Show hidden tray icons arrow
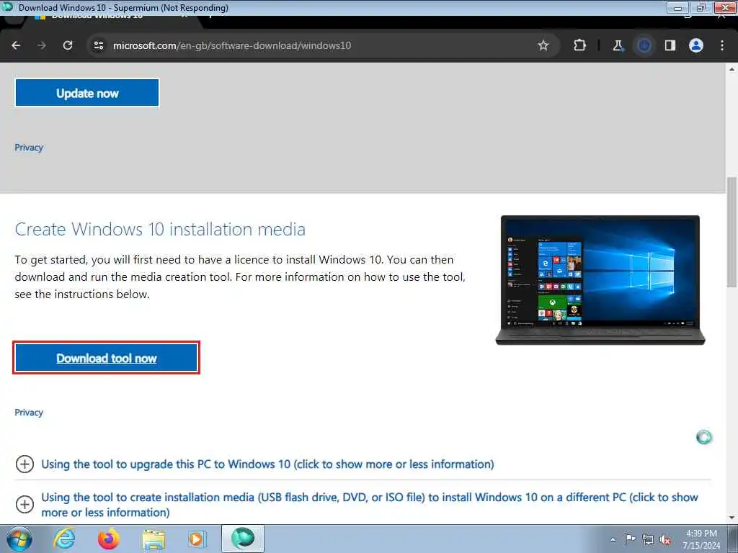Screen dimensions: 738x553 [x=613, y=539]
